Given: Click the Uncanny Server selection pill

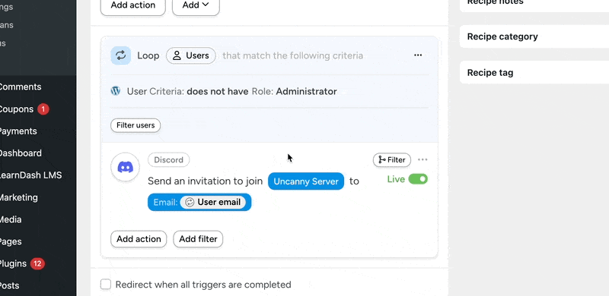Looking at the screenshot, I should click(306, 181).
